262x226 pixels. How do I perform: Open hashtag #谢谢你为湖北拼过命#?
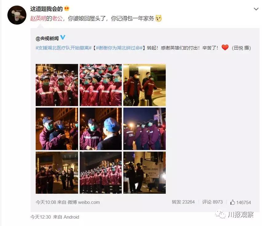[x=119, y=48]
